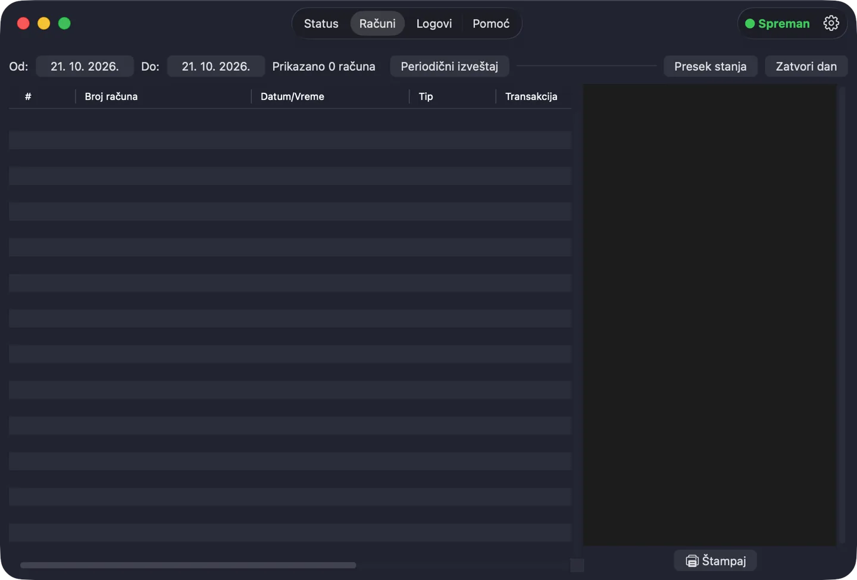This screenshot has height=580, width=857.
Task: Open the Do date field
Action: tap(215, 66)
